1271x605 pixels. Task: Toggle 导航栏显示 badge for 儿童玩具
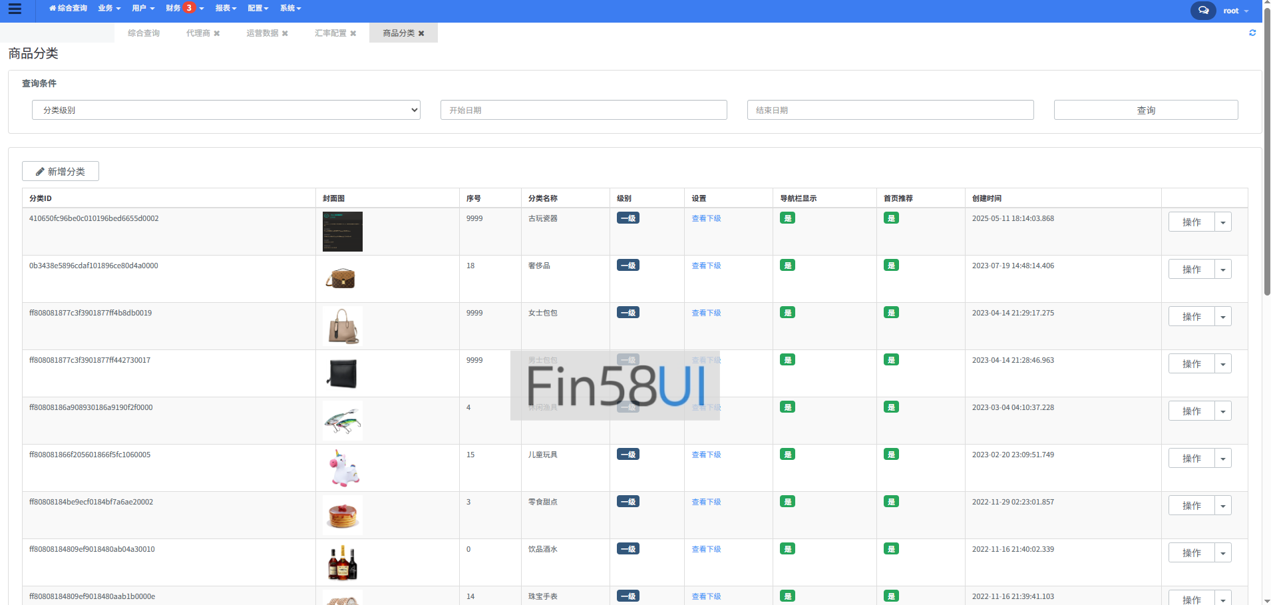(787, 455)
